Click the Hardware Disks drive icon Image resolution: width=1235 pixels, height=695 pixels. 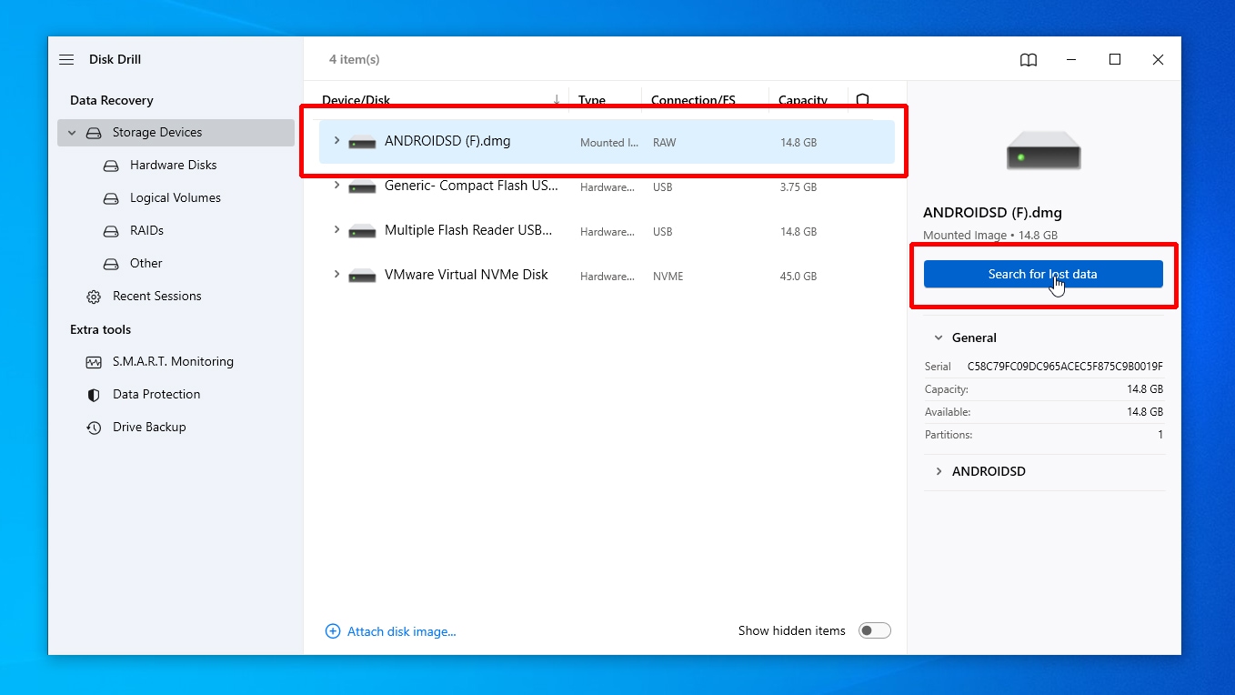tap(111, 166)
